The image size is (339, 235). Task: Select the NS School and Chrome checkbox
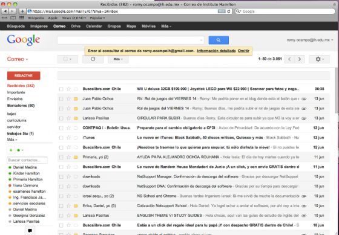(61, 196)
